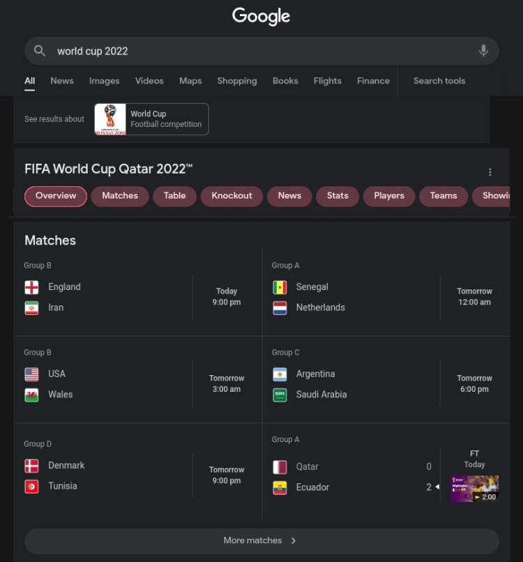523x562 pixels.
Task: Click the Wales flag icon
Action: coord(31,395)
